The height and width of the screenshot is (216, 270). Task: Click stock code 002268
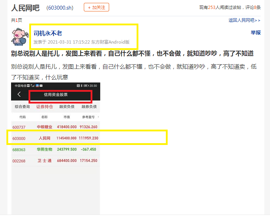tap(19, 161)
